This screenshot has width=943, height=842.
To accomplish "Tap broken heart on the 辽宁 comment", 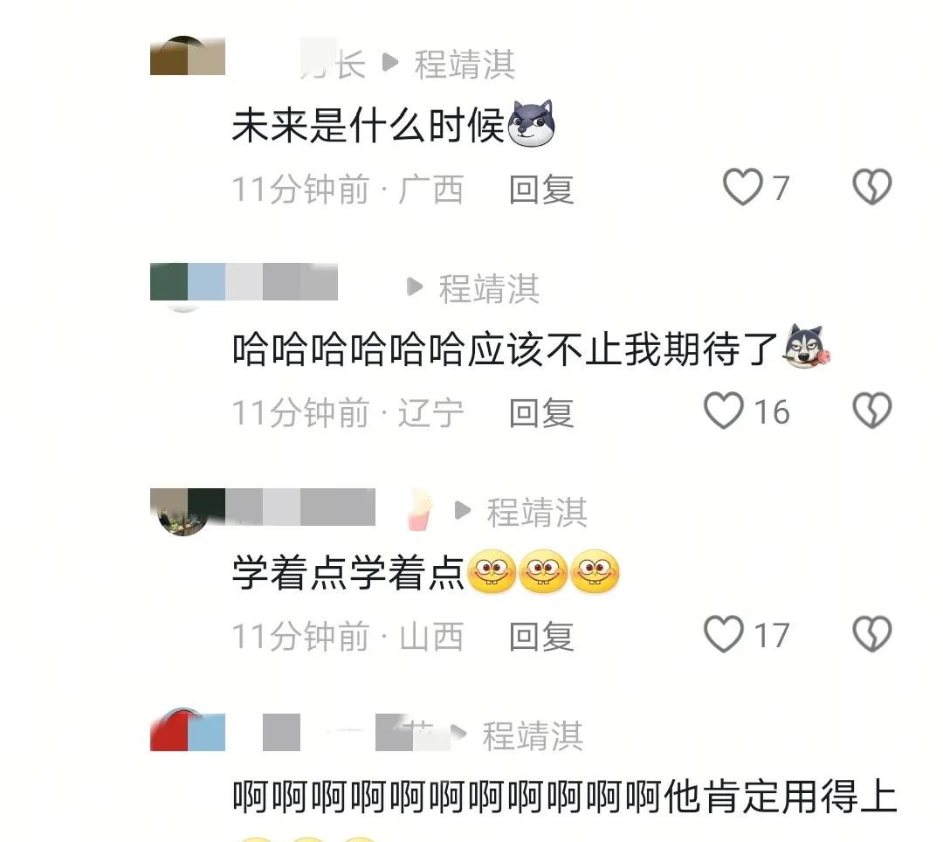I will [872, 411].
